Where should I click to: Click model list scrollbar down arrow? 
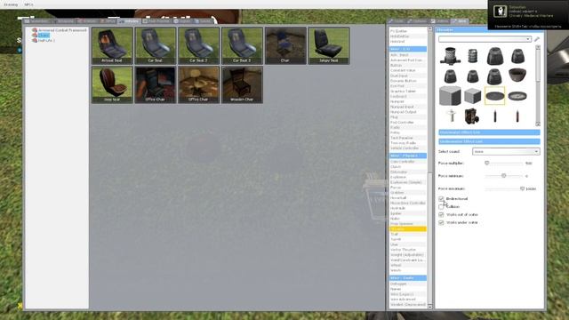(x=538, y=124)
